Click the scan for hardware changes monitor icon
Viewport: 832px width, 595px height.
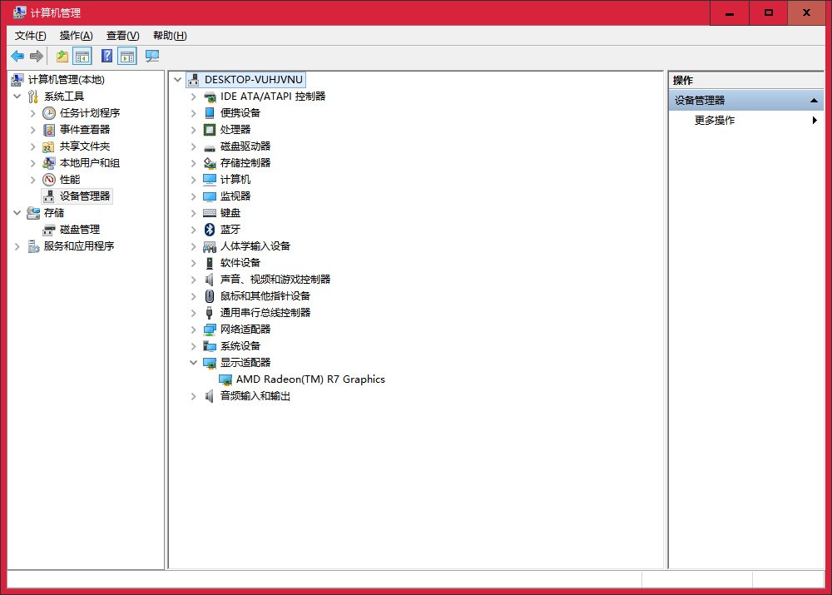[152, 56]
